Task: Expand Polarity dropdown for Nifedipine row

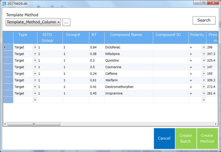Action: click(x=203, y=54)
